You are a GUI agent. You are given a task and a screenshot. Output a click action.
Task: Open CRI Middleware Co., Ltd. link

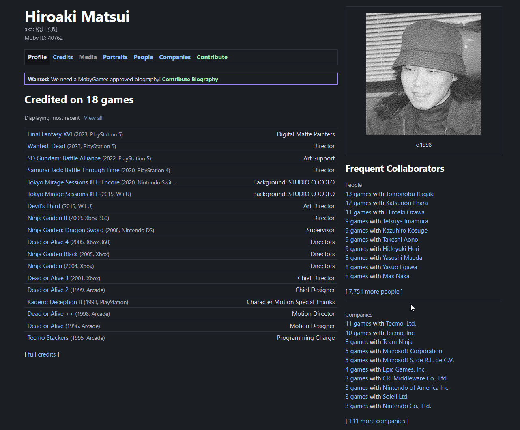pos(415,378)
